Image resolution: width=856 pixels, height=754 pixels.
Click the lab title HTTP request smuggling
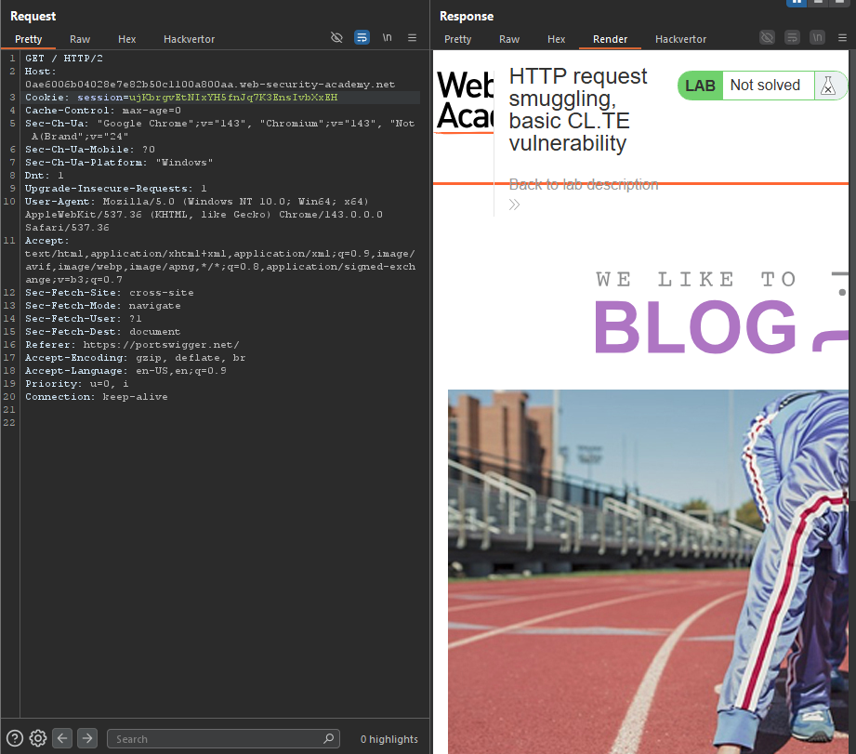click(x=578, y=110)
